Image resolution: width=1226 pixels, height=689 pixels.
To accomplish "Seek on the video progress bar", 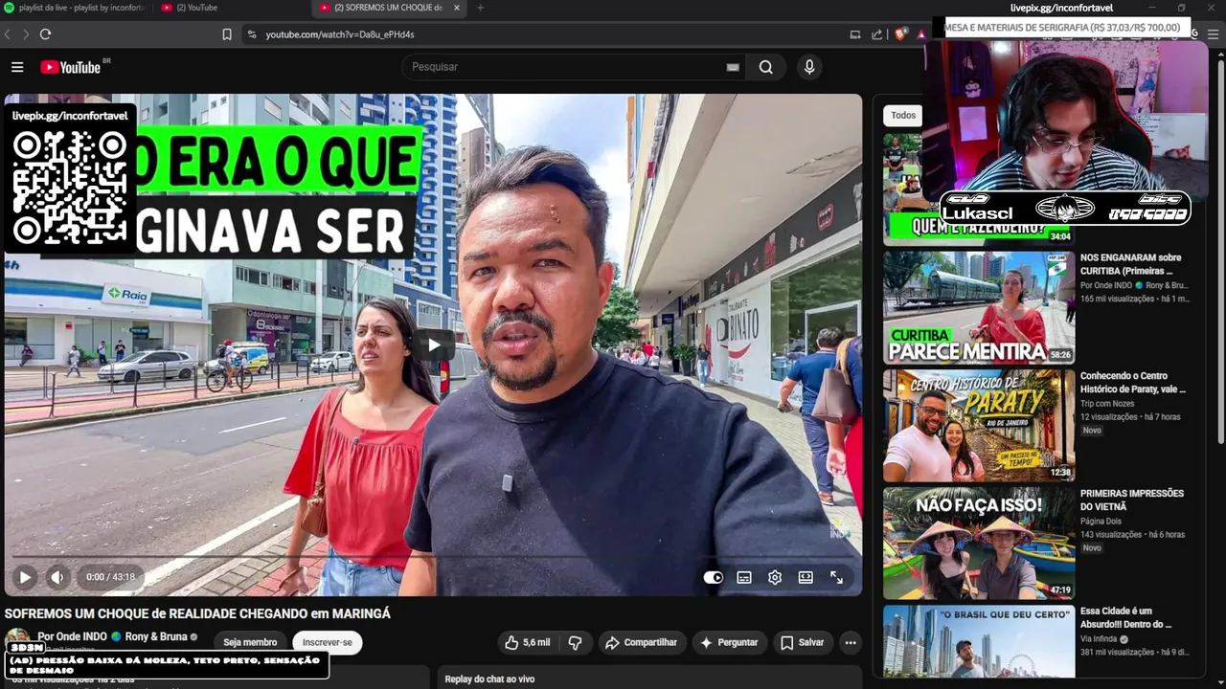I will (433, 556).
